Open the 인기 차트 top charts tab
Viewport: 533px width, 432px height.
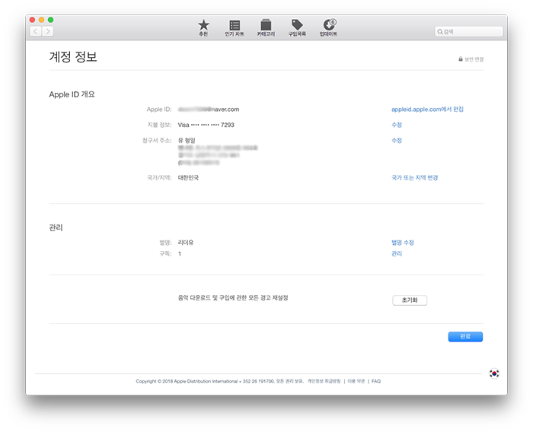pos(235,28)
